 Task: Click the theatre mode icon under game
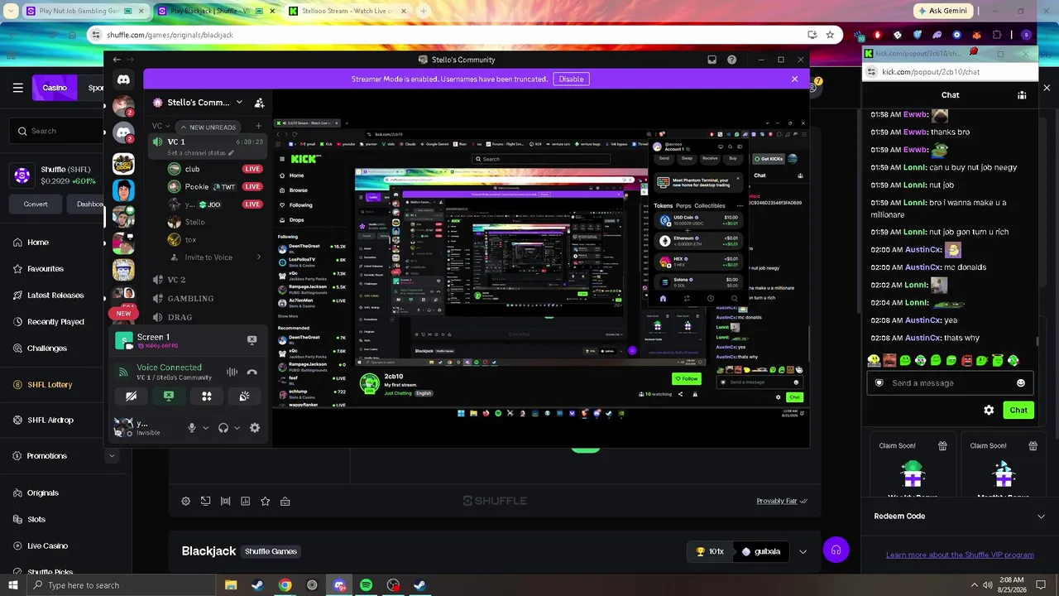coord(205,501)
